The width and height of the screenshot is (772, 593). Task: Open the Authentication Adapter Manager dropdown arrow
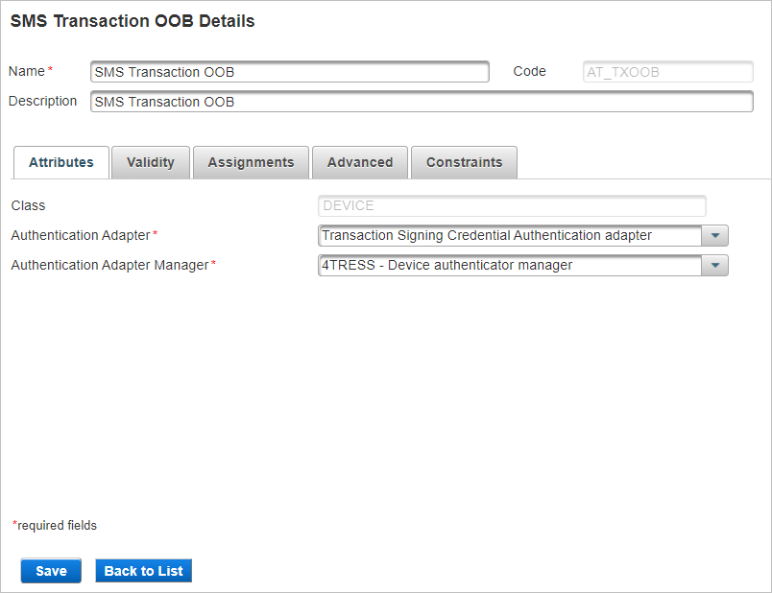pyautogui.click(x=714, y=265)
